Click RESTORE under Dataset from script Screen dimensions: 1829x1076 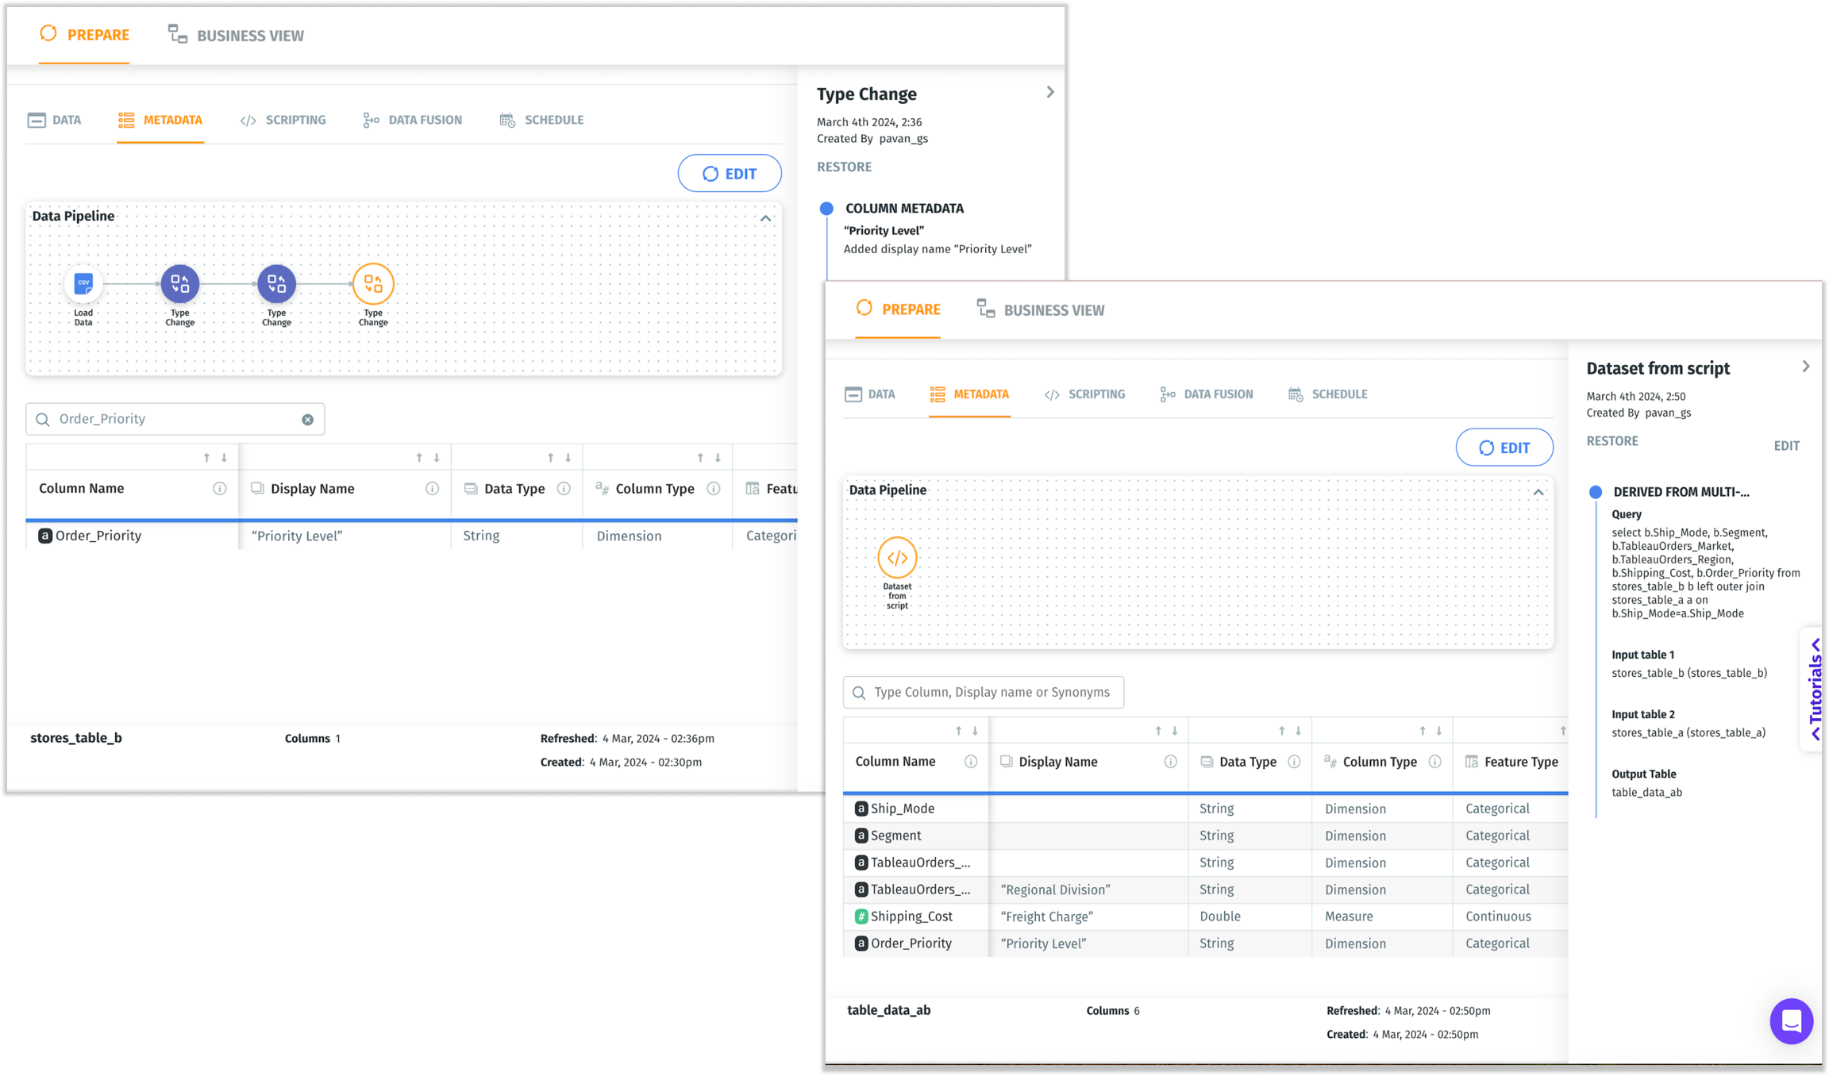(1611, 441)
